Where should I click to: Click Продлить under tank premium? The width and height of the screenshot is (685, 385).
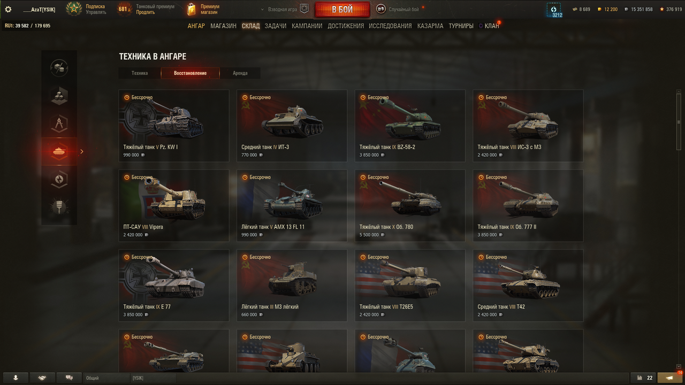(x=146, y=12)
